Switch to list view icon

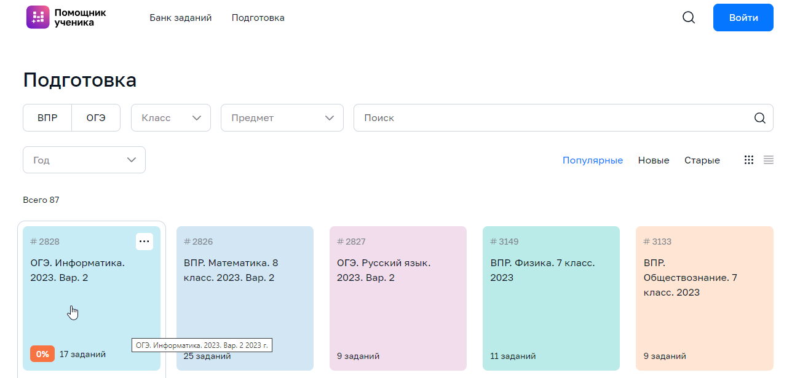coord(768,160)
